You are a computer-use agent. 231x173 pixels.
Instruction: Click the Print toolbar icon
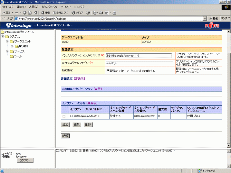pos(101,13)
